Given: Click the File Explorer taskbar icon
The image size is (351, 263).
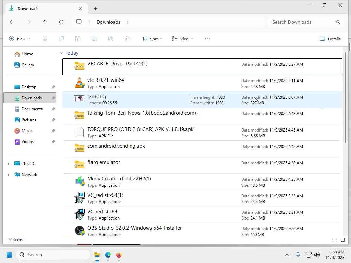Looking at the screenshot, I should click(97, 255).
